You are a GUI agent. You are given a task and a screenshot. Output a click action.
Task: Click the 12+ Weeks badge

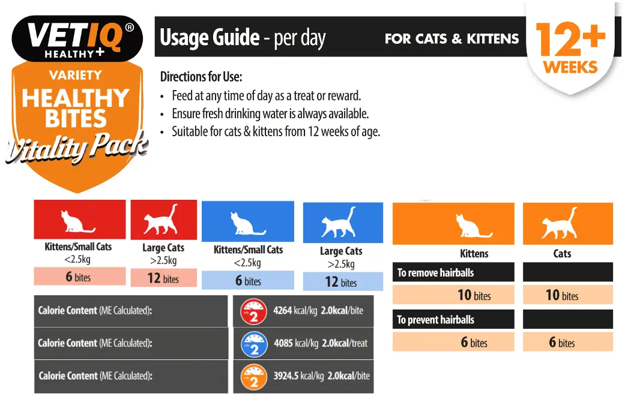pos(570,49)
